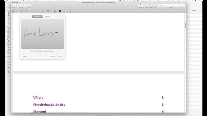207x116 pixels.
Task: Open the Shapes tool dropdown
Action: pos(33,11)
